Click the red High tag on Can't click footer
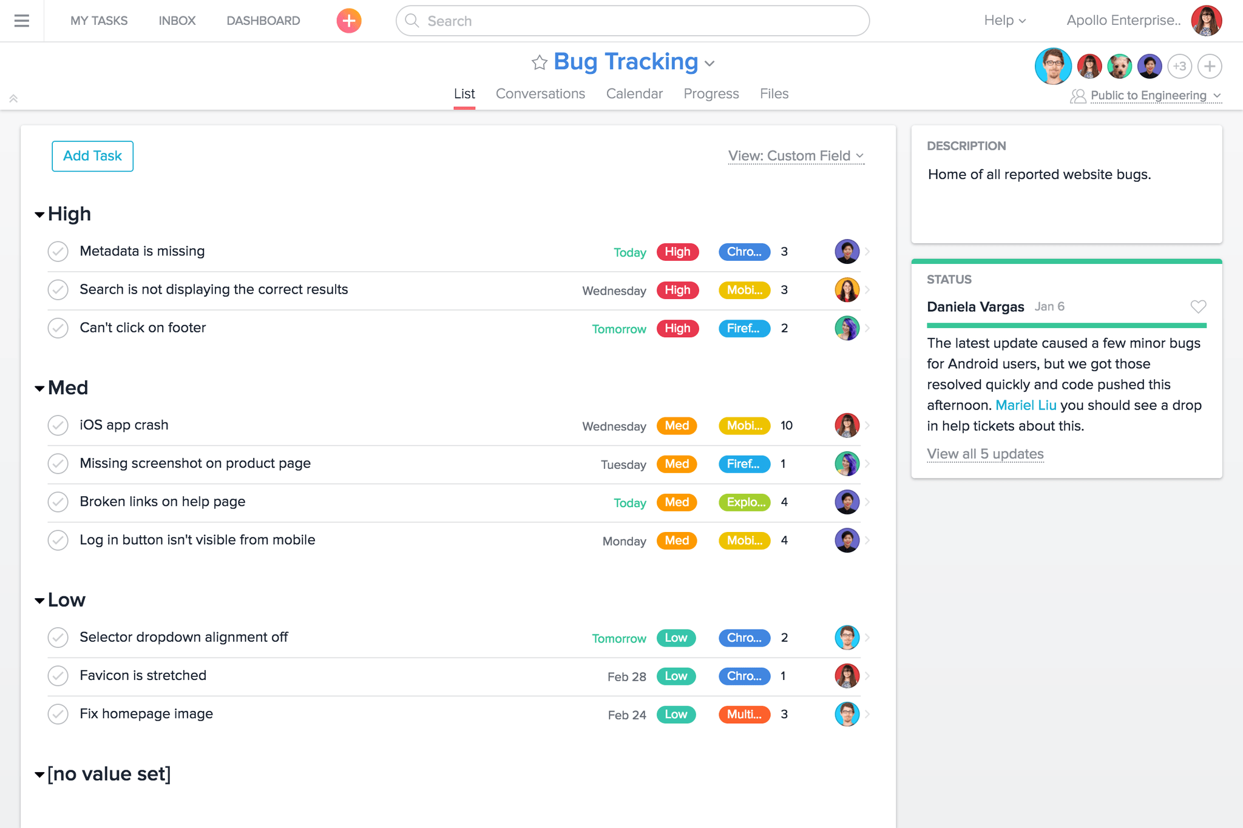This screenshot has width=1243, height=828. point(677,328)
